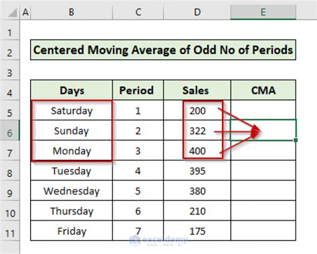This screenshot has width=317, height=254.
Task: Select the Sales value 395
Action: (197, 170)
